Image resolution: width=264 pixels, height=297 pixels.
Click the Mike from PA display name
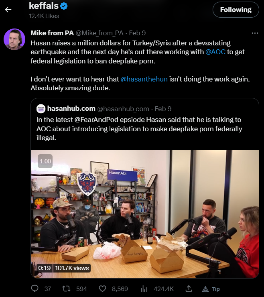click(52, 33)
